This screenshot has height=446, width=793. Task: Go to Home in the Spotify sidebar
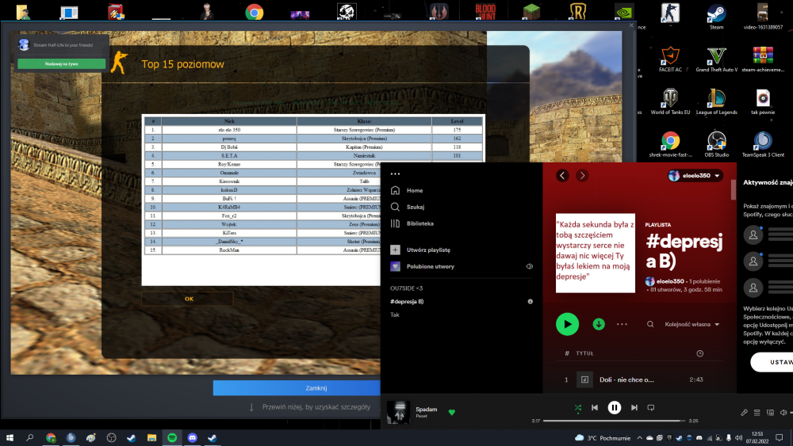[x=414, y=191]
